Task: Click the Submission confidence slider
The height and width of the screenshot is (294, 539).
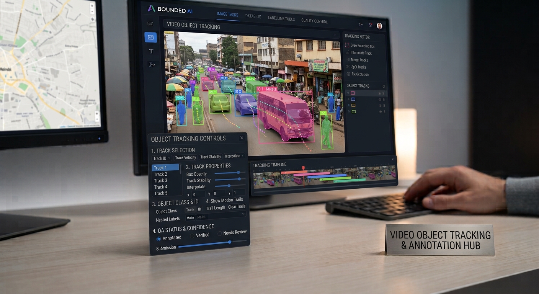Action: (212, 244)
